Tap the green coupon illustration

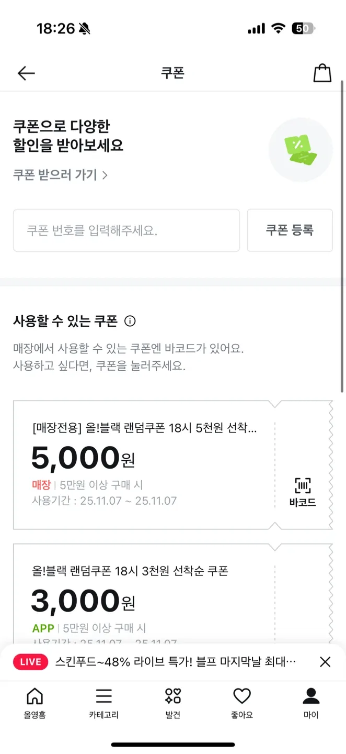click(301, 150)
